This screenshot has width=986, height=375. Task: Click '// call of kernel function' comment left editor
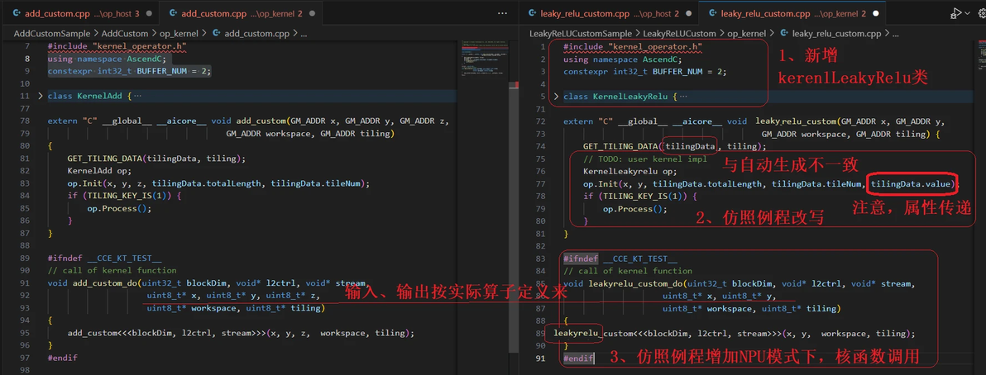click(112, 271)
